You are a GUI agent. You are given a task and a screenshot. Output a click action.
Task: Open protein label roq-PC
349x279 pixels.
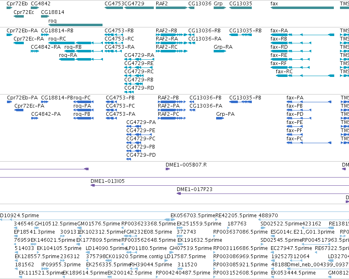(82, 98)
